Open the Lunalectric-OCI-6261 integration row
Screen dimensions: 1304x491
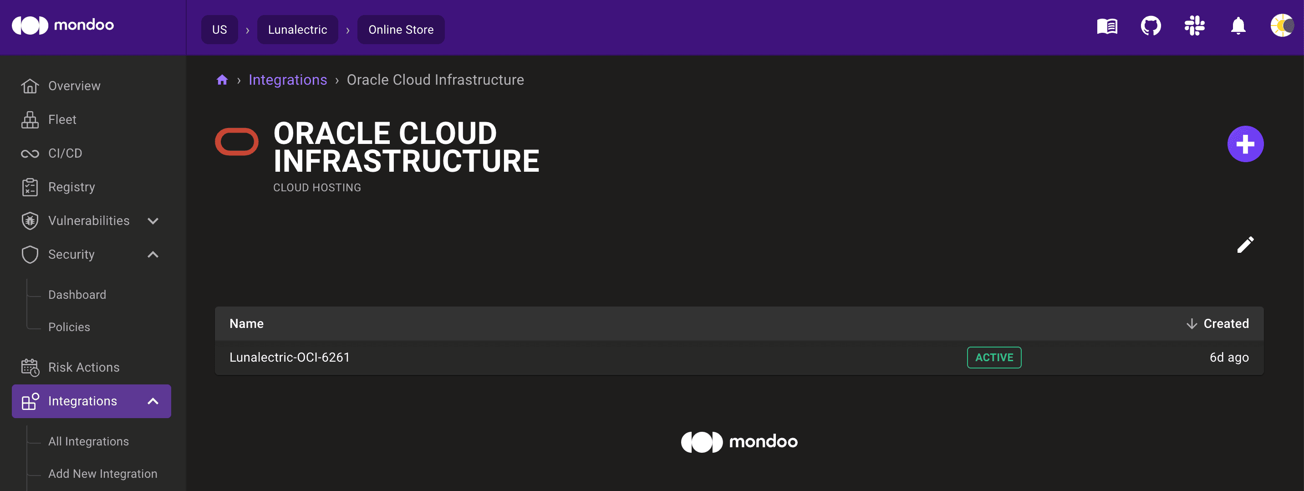tap(290, 358)
